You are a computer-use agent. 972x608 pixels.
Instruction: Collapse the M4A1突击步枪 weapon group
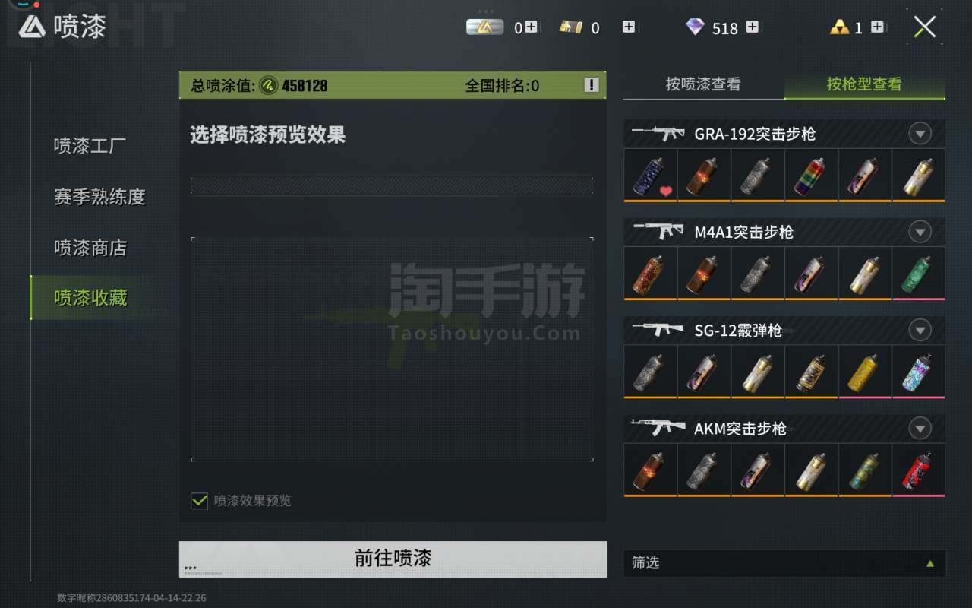click(x=920, y=232)
